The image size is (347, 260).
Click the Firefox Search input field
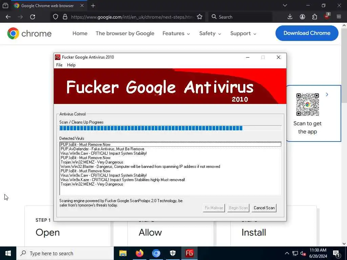coord(240,17)
